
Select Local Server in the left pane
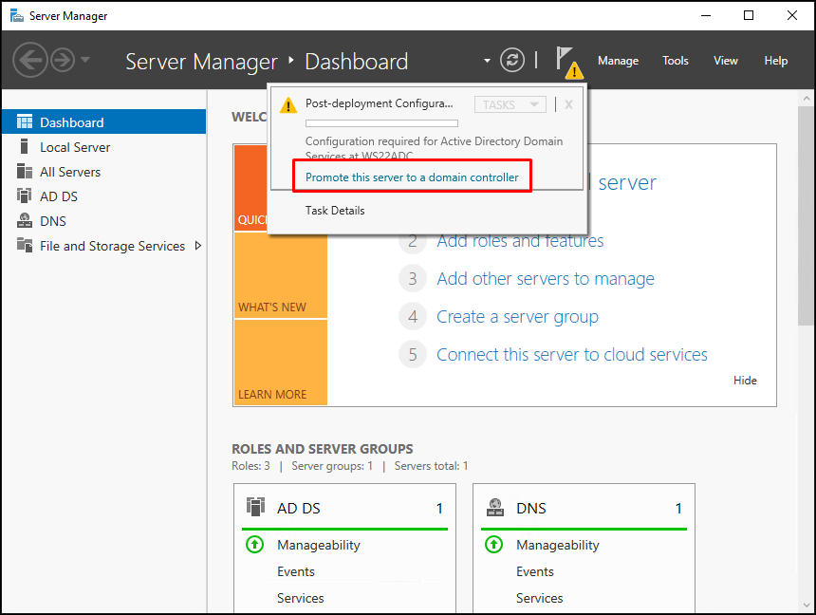pyautogui.click(x=104, y=147)
